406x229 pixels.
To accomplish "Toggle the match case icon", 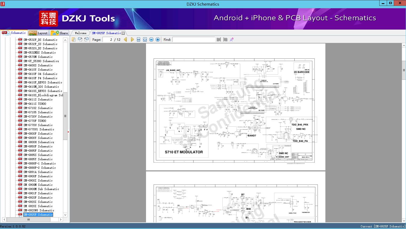I will [x=232, y=39].
